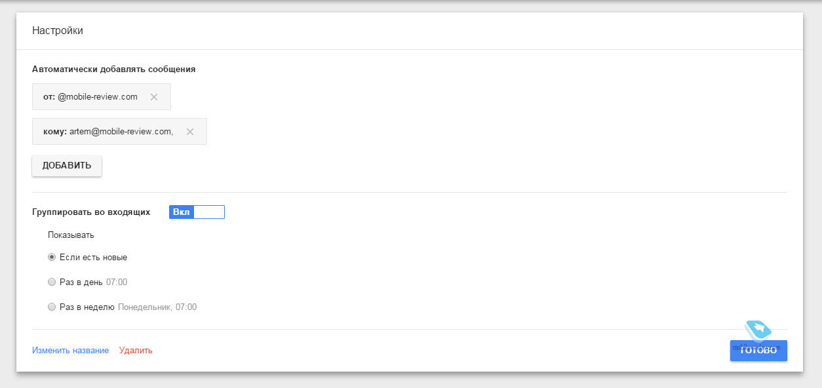Click the red 'Удалить' link
The width and height of the screenshot is (822, 388).
pos(136,351)
